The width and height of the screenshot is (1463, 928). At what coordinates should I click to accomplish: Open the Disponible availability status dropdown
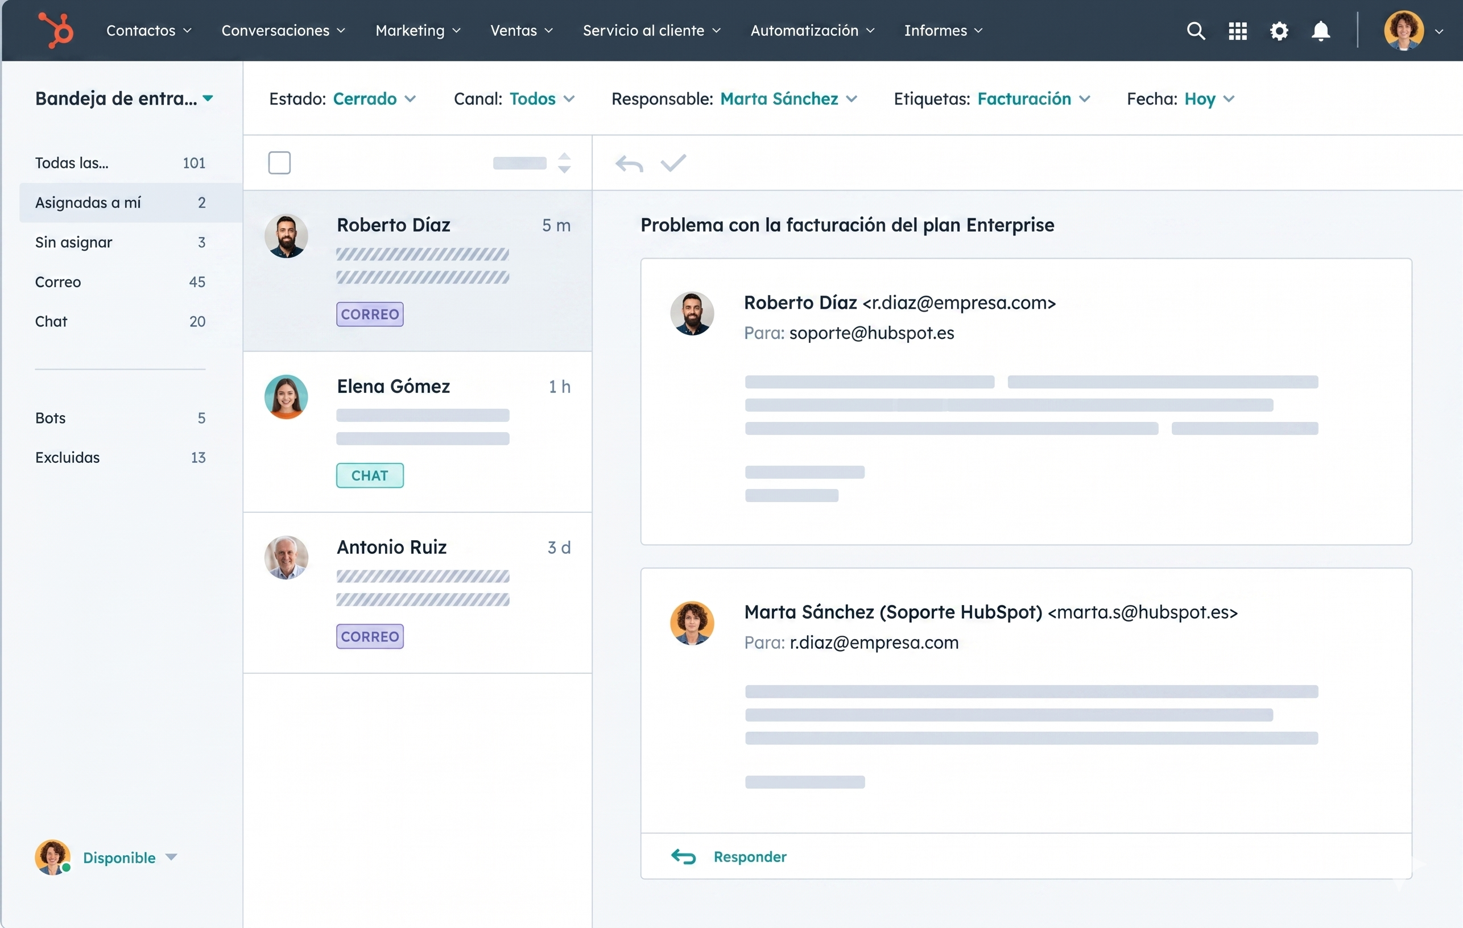click(130, 857)
